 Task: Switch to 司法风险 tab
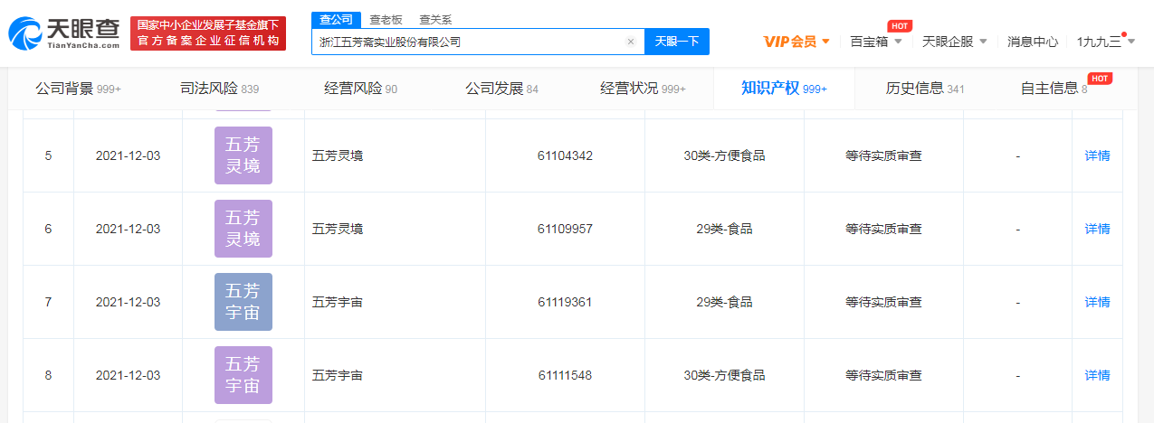(220, 89)
